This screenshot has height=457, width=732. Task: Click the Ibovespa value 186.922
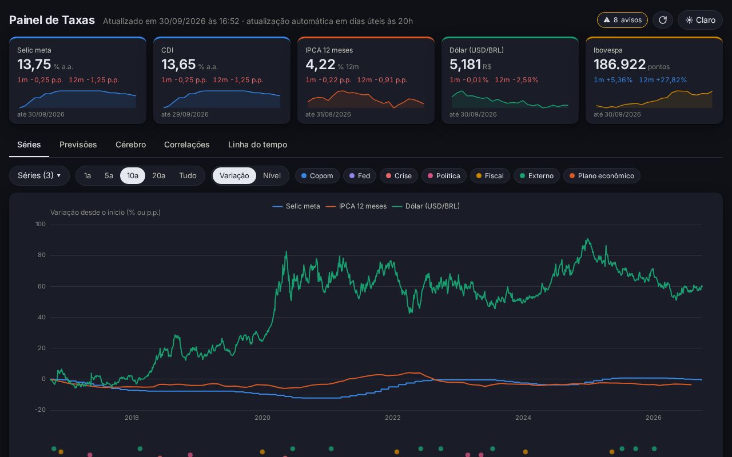pos(619,65)
